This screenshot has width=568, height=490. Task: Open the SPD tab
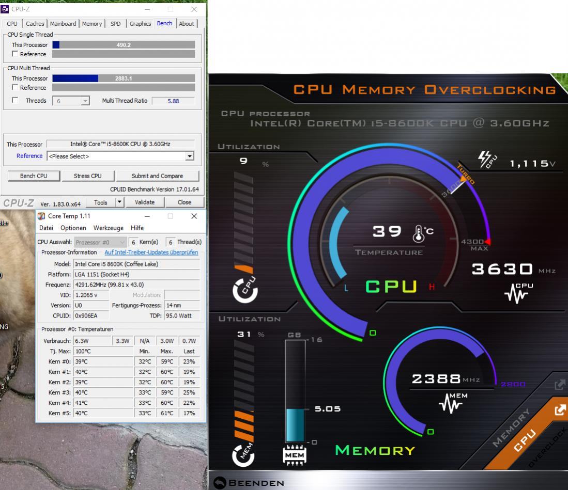pyautogui.click(x=116, y=24)
